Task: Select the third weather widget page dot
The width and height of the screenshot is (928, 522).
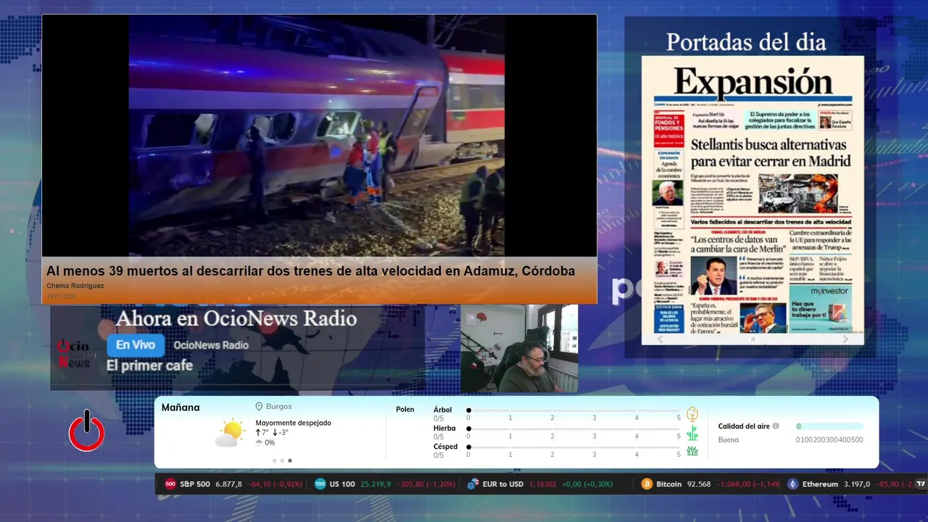Action: 290,460
